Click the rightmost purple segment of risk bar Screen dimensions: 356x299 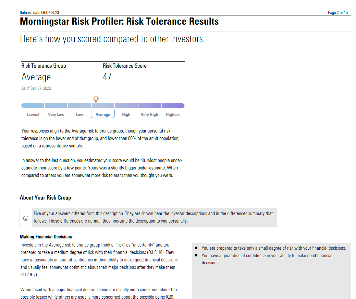pyautogui.click(x=173, y=106)
